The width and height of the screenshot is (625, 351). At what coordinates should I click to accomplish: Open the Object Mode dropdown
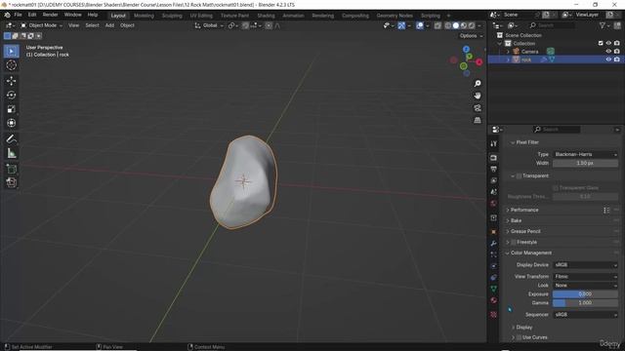[41, 25]
